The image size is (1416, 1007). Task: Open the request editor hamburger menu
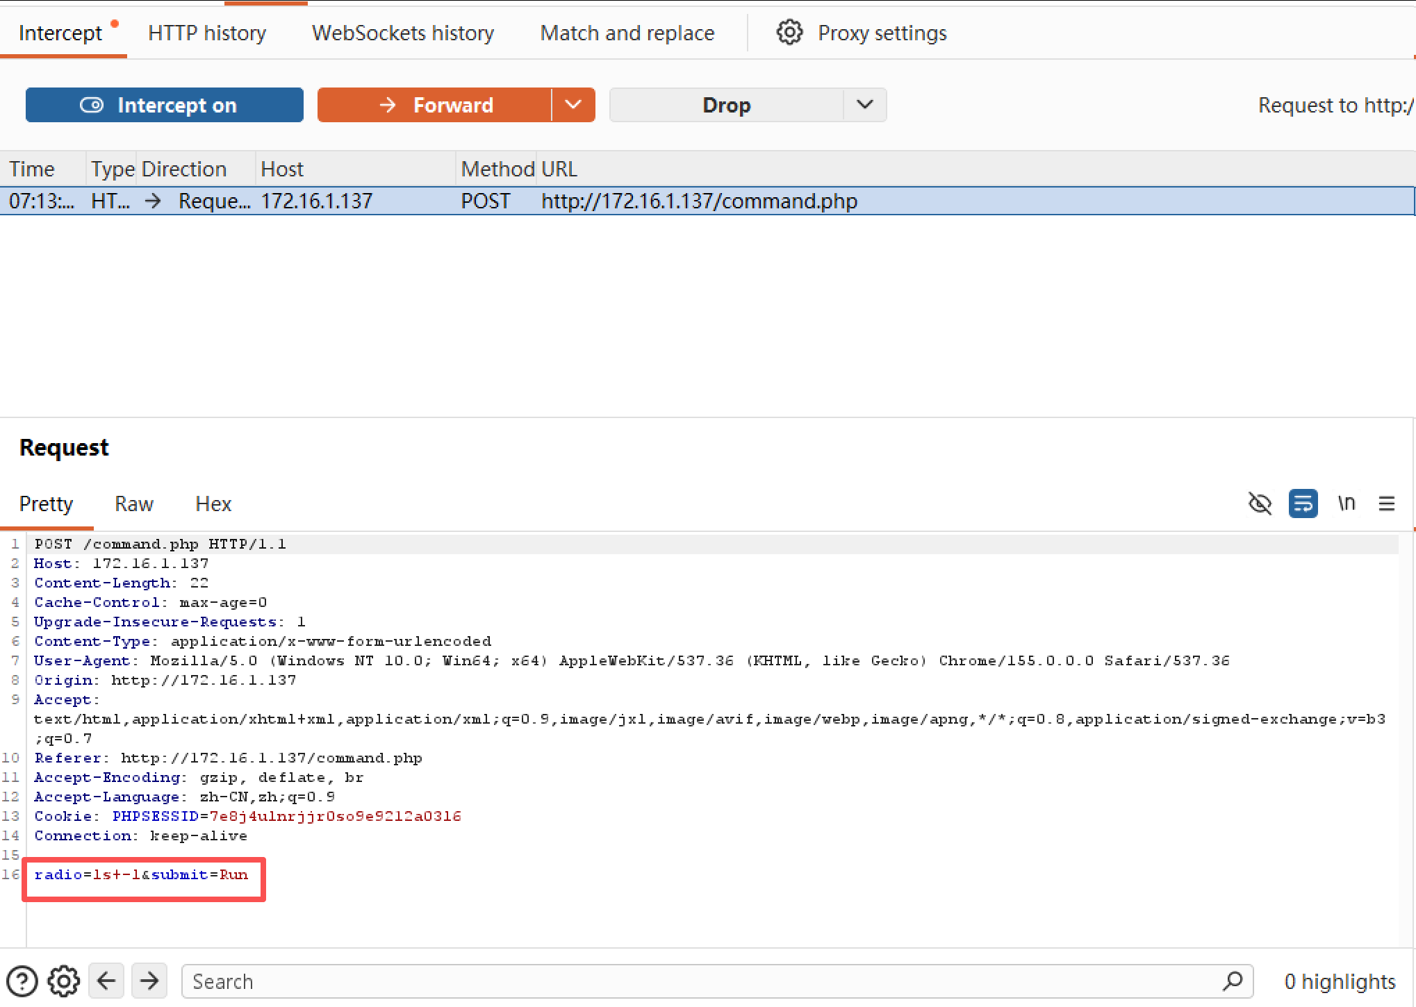pos(1387,503)
